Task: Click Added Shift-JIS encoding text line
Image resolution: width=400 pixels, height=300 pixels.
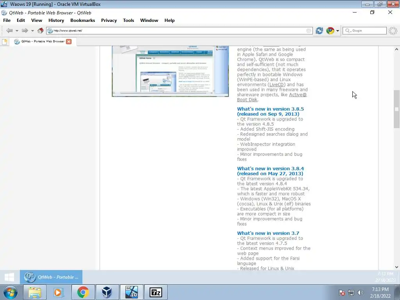Action: click(x=266, y=129)
